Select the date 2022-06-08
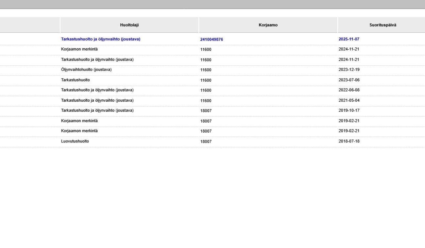This screenshot has height=248, width=425. [x=349, y=90]
